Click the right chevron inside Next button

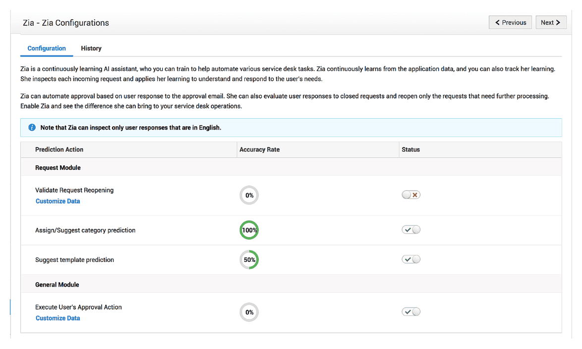coord(559,22)
